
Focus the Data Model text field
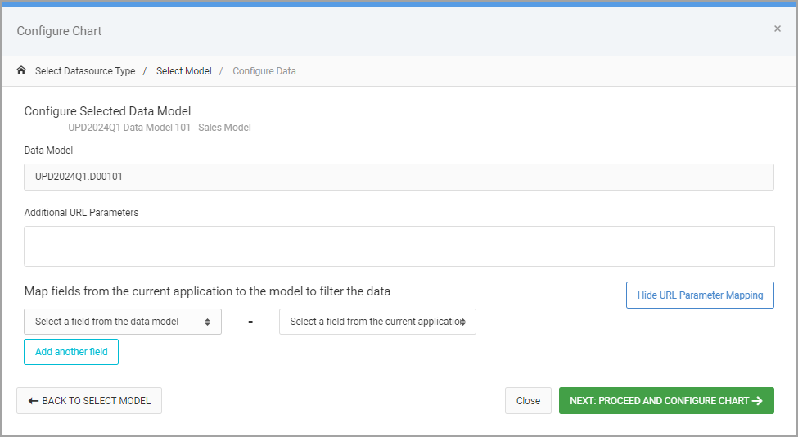399,177
